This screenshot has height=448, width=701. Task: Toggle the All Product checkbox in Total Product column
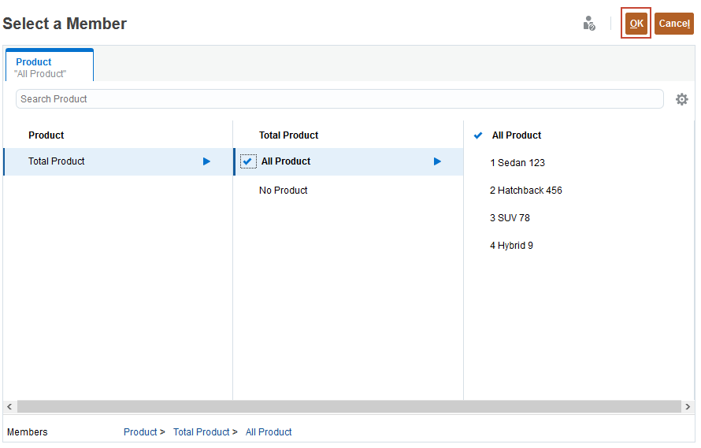(248, 161)
